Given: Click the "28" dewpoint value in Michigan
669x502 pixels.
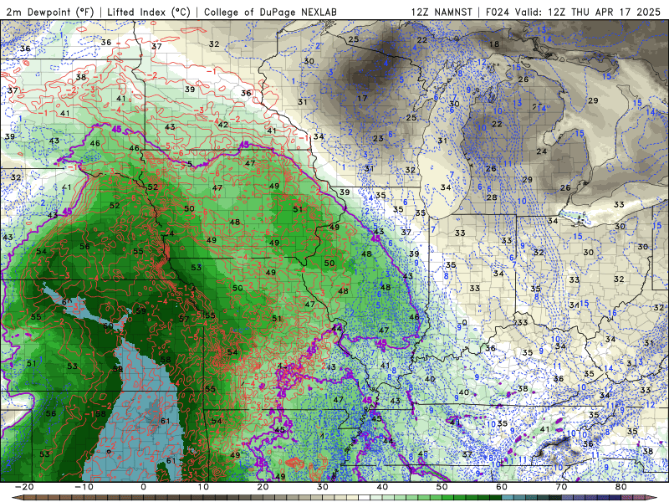Looking at the screenshot, I should 492,197.
